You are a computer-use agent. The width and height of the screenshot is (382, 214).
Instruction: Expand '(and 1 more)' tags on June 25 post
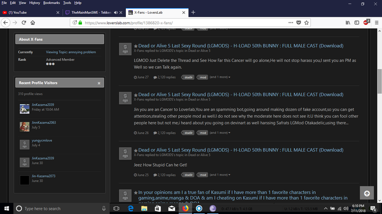click(220, 175)
